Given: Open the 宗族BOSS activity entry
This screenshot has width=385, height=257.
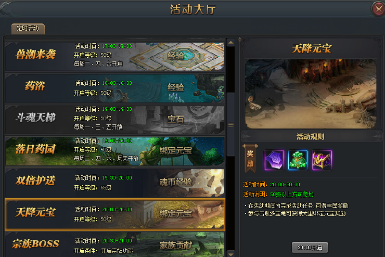Looking at the screenshot, I should coord(114,245).
